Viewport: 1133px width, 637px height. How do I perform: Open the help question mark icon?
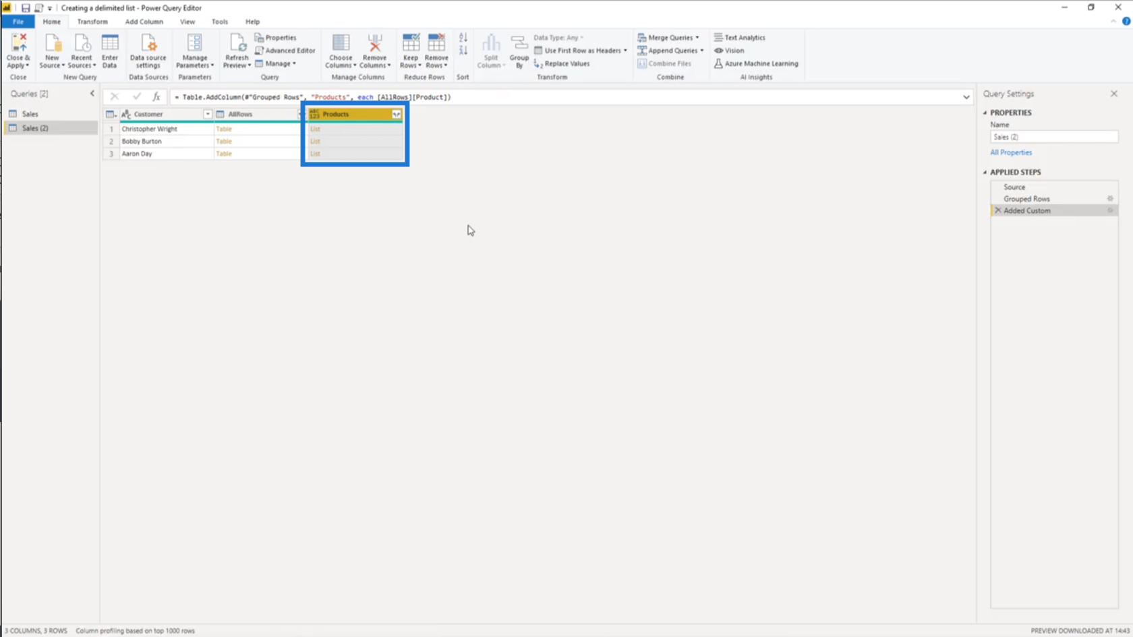pyautogui.click(x=1126, y=22)
